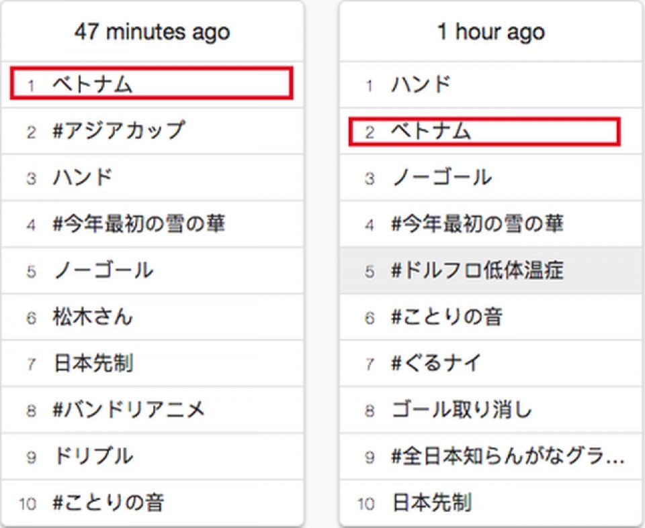The image size is (645, 528).
Task: Open the truncated #全日本知らんがなグラ… trend
Action: pos(508,456)
